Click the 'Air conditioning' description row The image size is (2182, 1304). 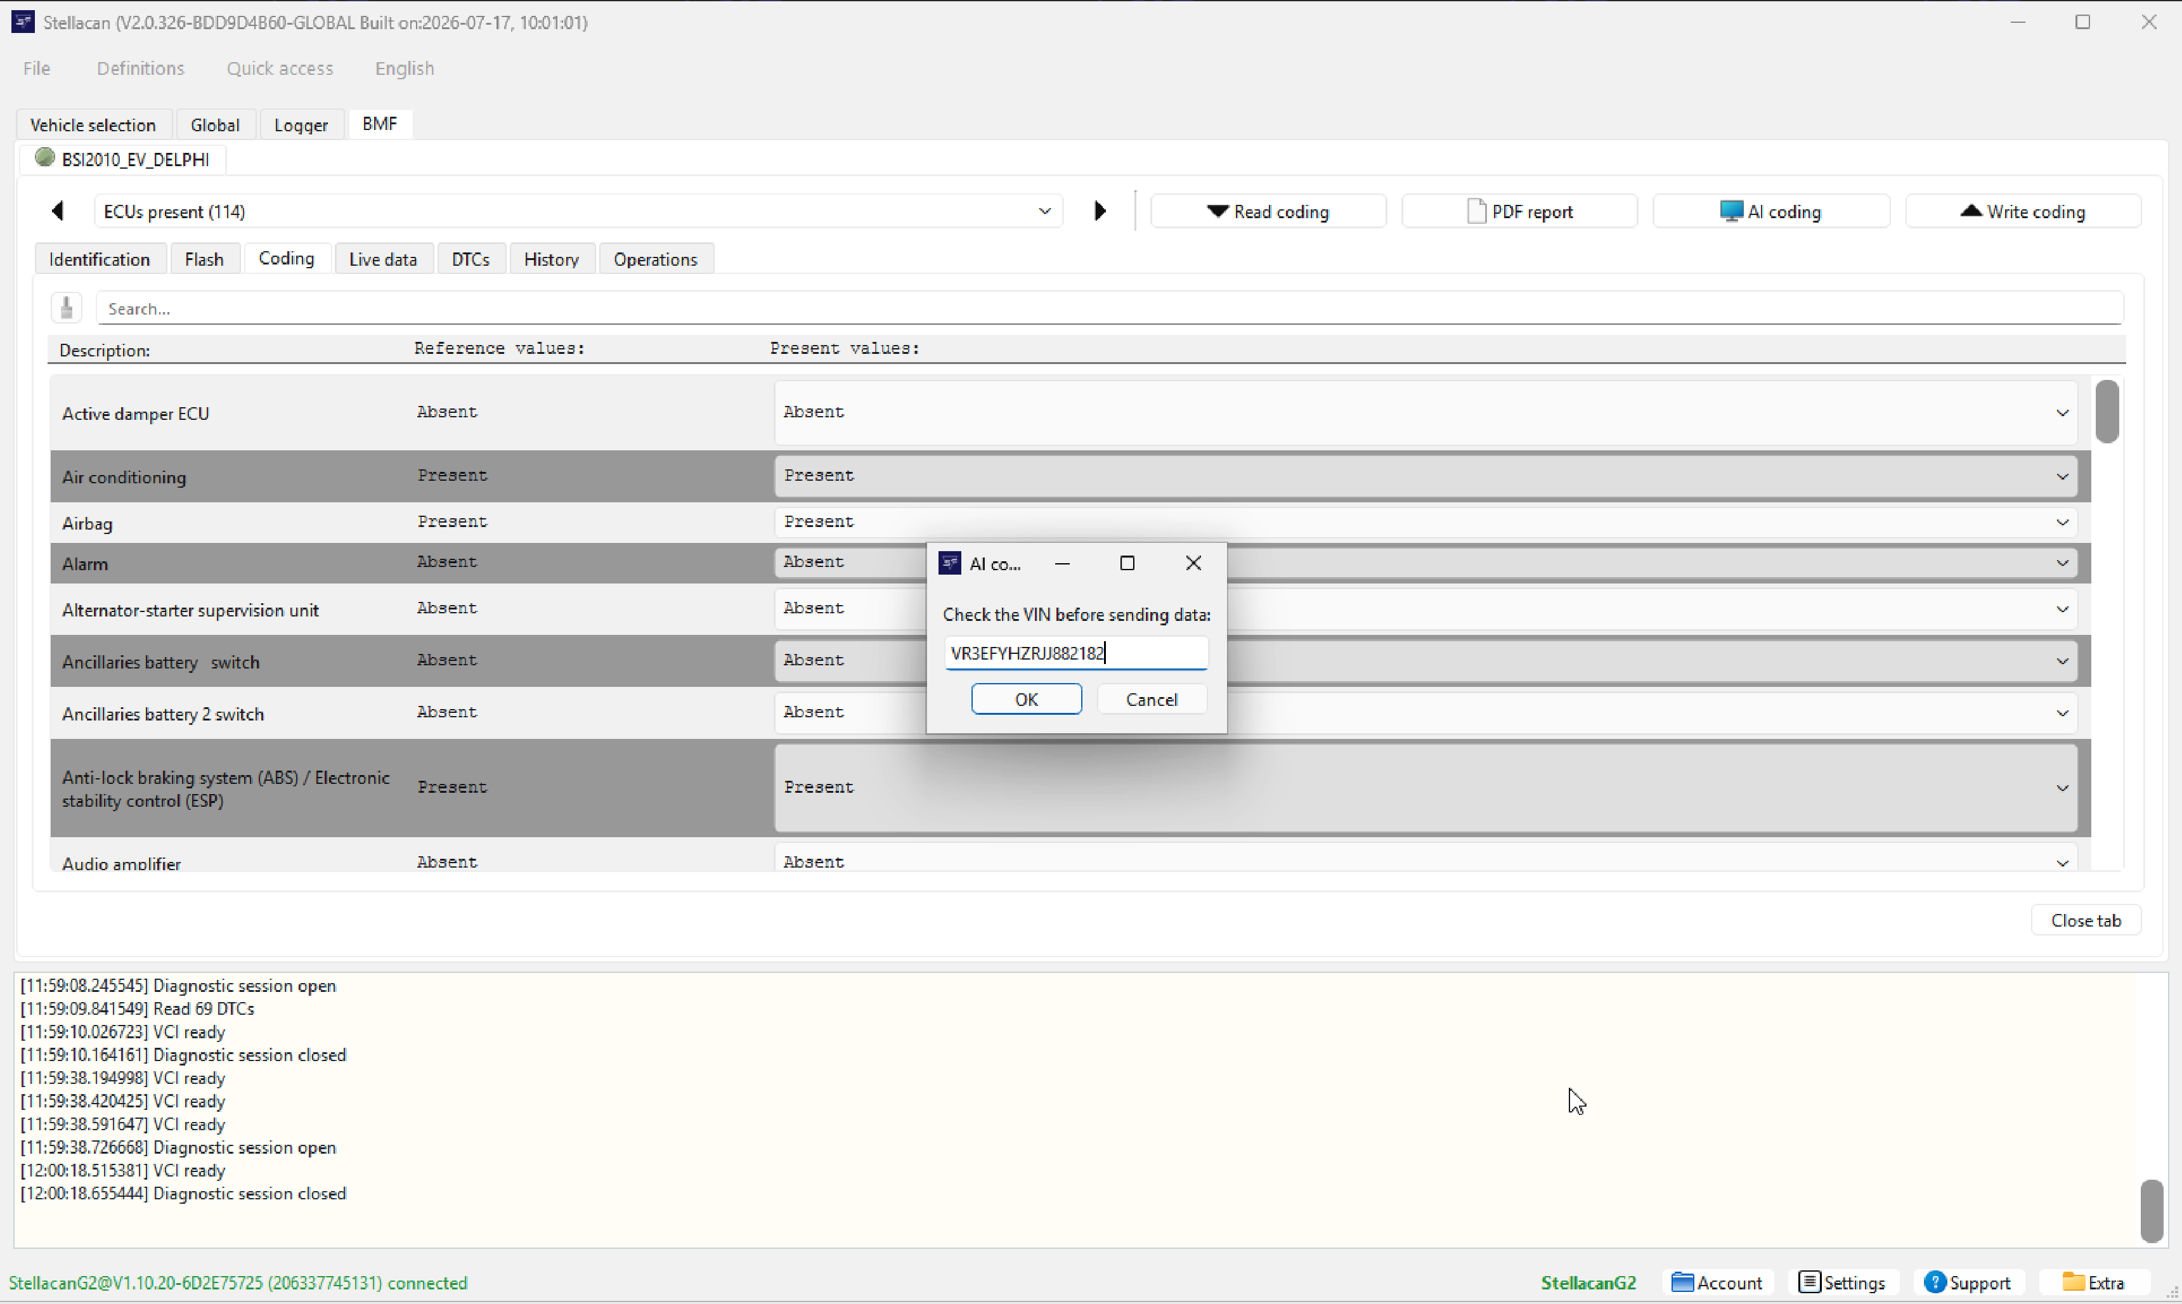pos(124,477)
